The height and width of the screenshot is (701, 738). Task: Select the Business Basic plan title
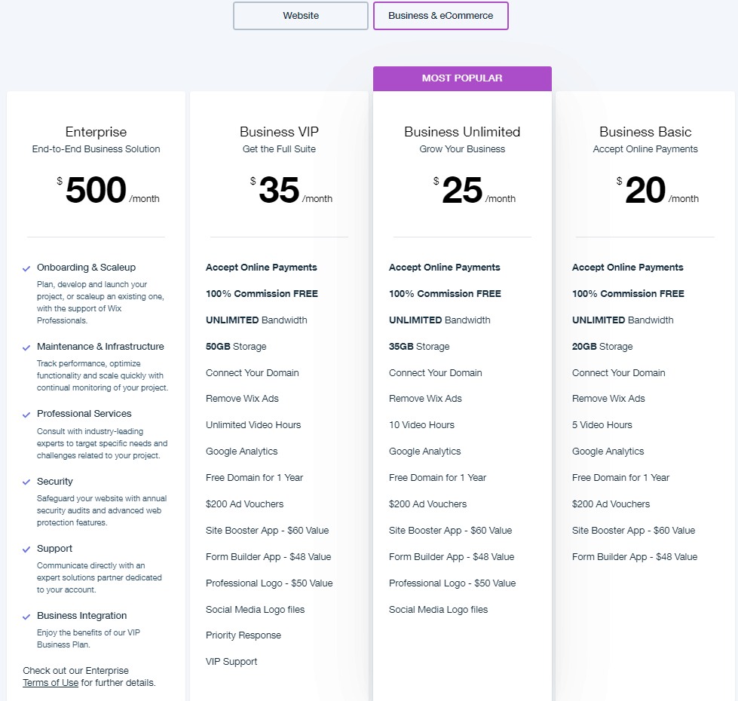[x=645, y=132]
